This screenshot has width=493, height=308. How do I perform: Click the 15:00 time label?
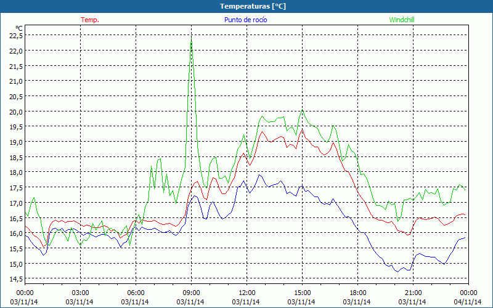click(302, 293)
